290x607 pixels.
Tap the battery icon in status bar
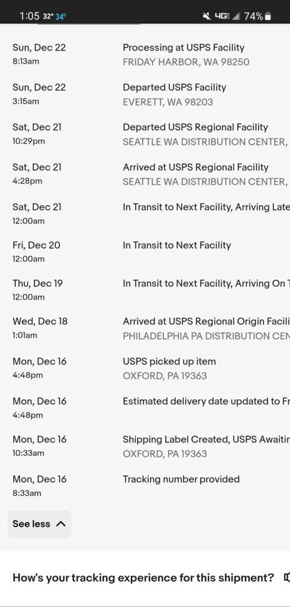tap(268, 16)
